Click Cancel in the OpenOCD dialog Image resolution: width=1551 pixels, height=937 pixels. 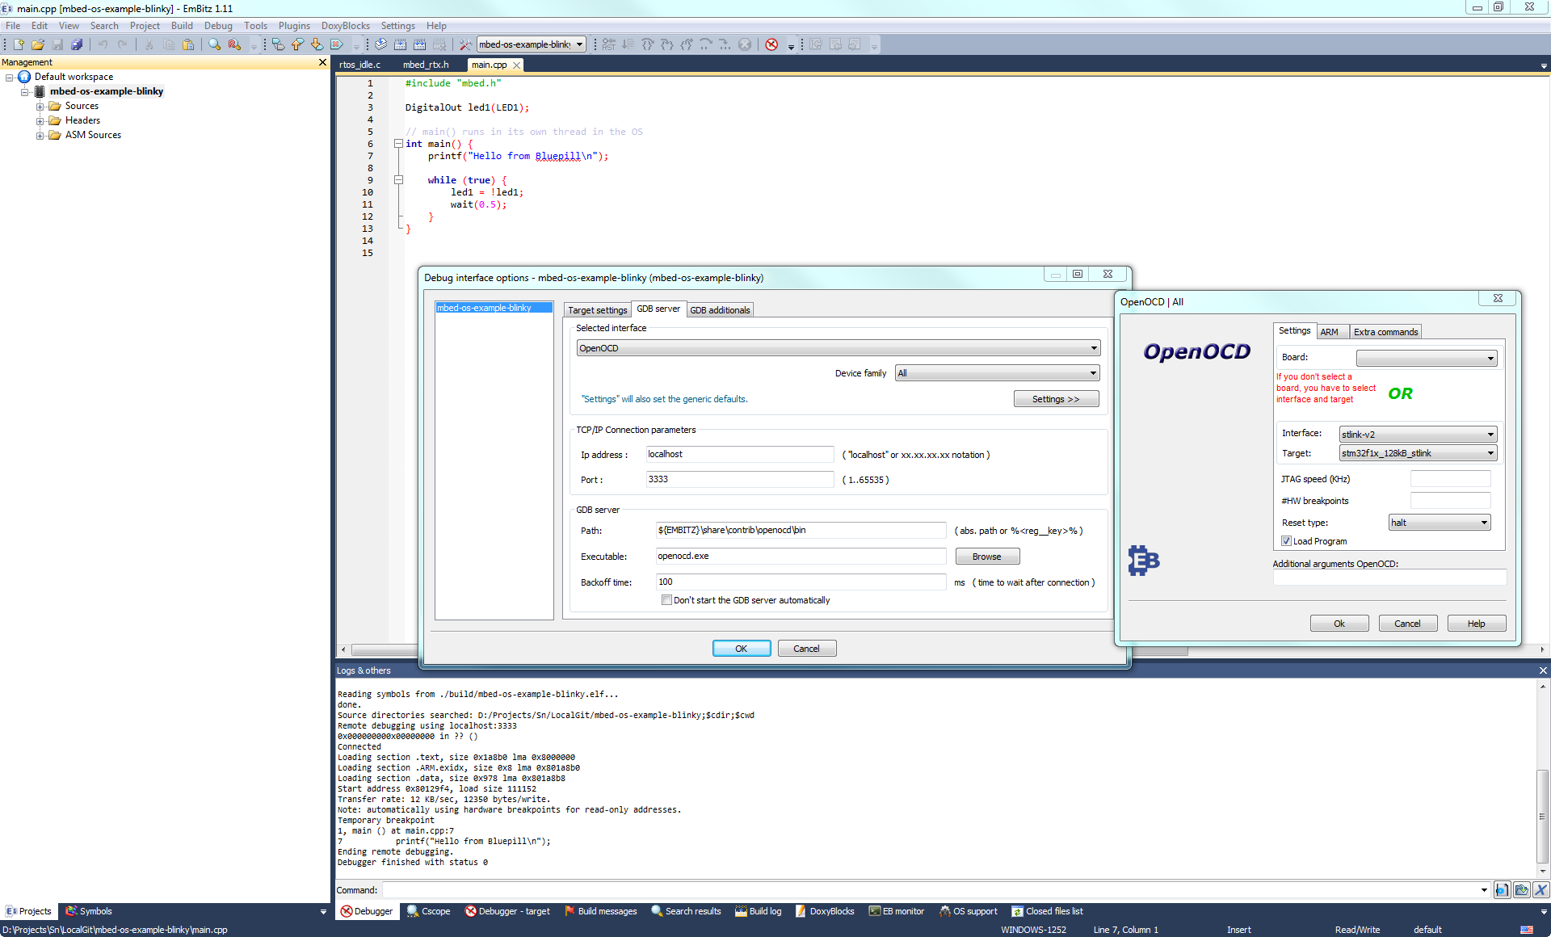coord(1407,624)
